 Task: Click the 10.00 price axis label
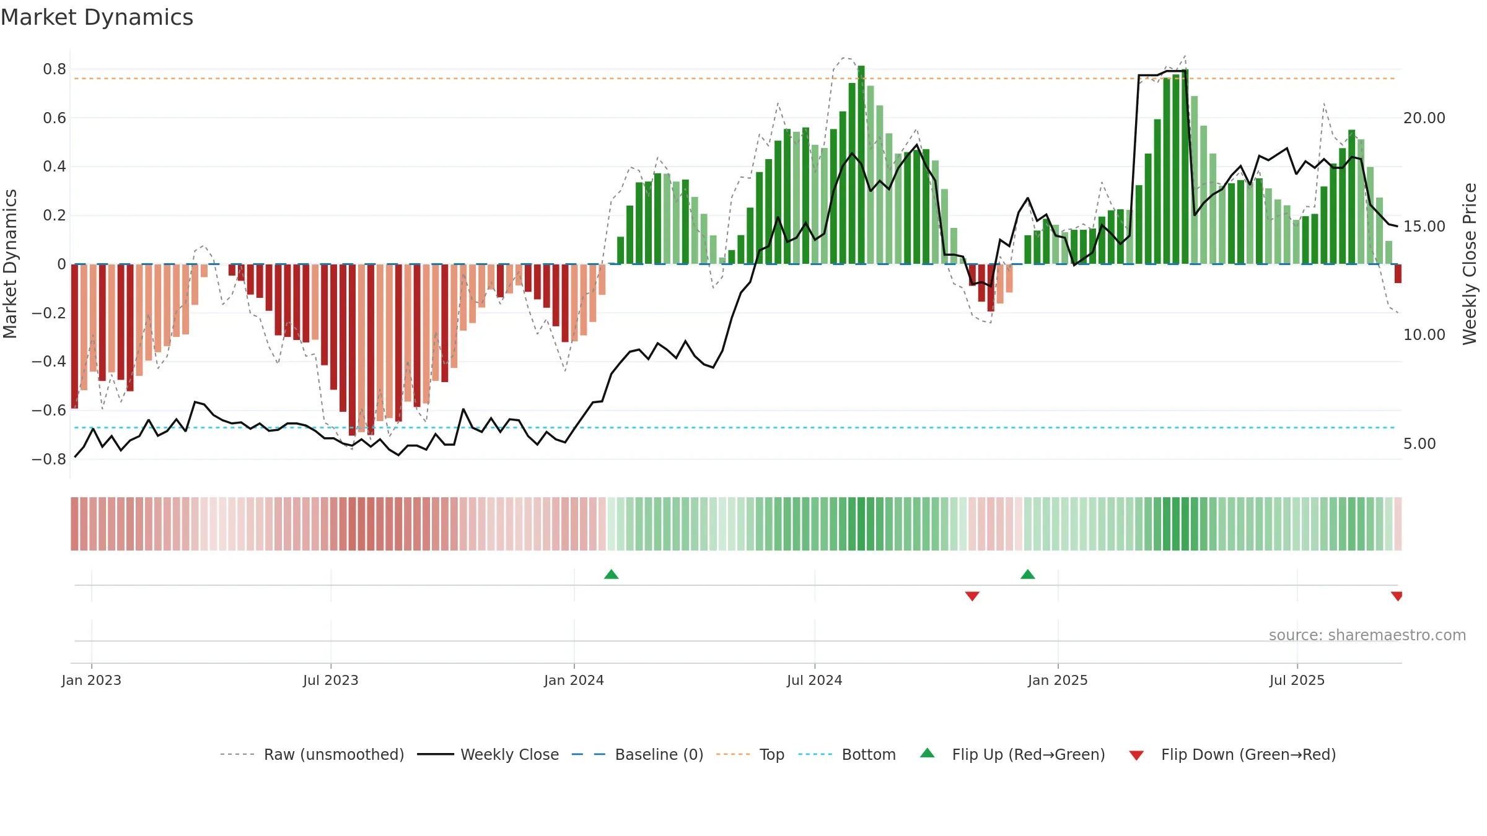(x=1424, y=335)
